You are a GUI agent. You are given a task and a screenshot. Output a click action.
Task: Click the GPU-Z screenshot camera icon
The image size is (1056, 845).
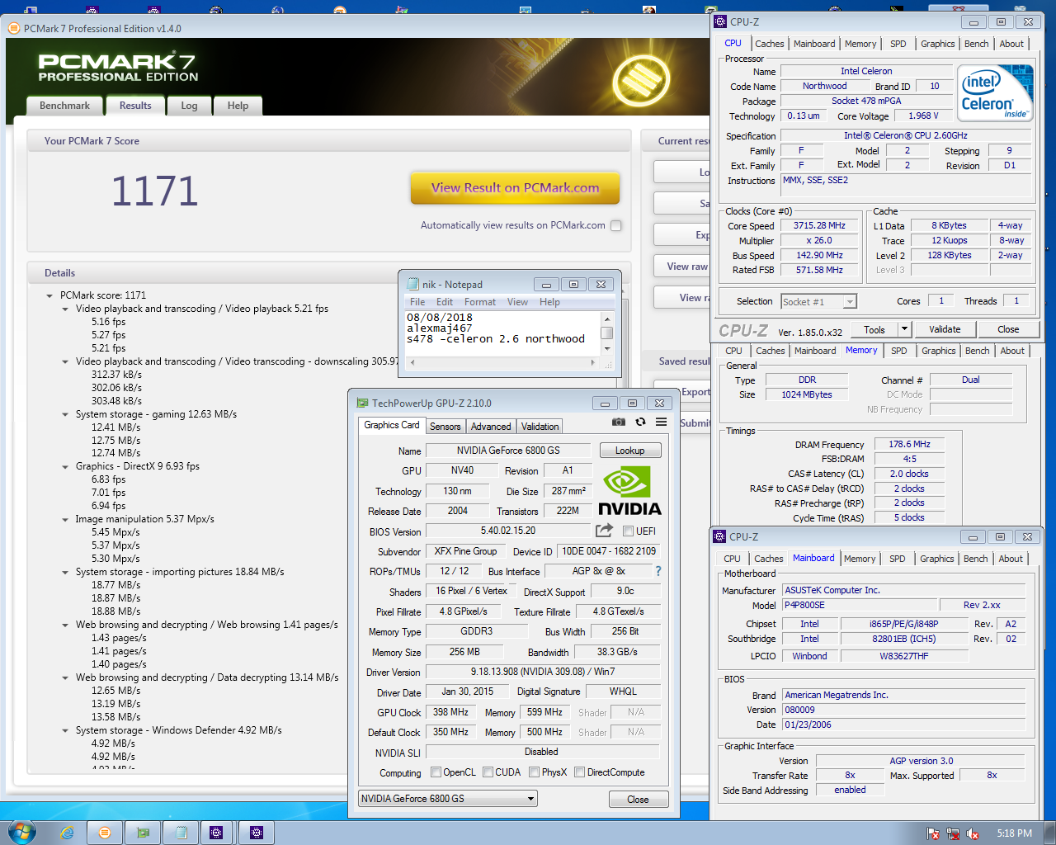(618, 422)
